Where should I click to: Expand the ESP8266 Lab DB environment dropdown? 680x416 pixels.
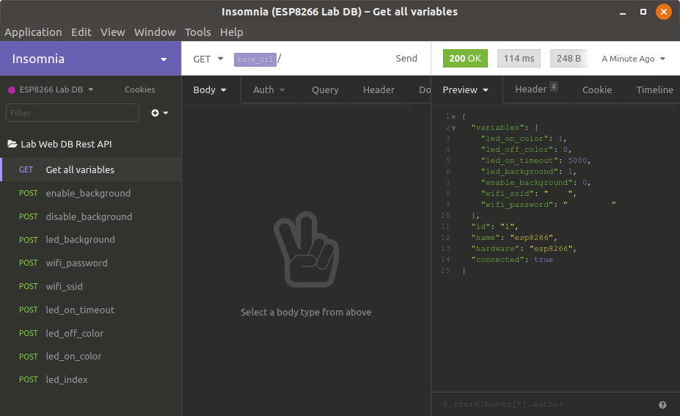(51, 90)
